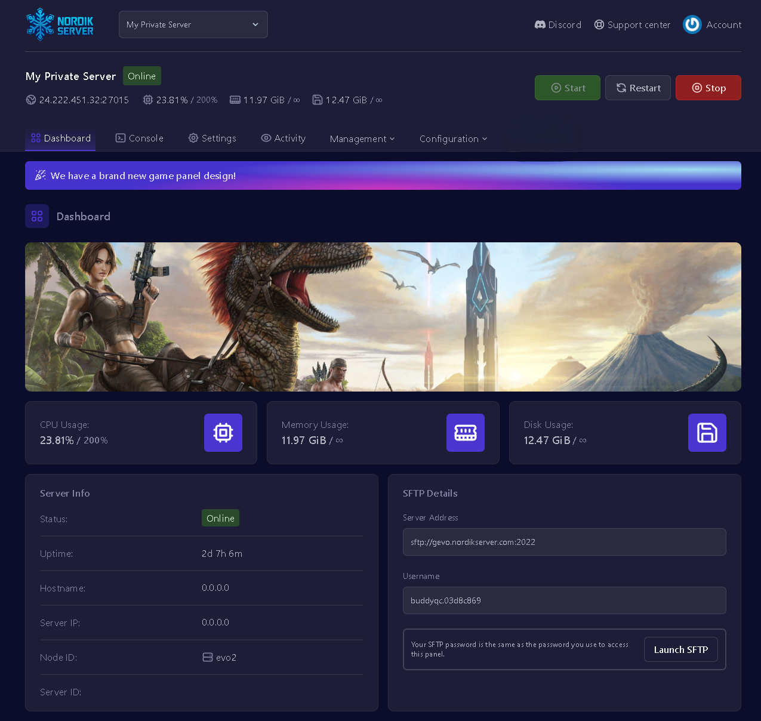
Task: Click the disk usage value 12.47 GiB
Action: point(547,440)
